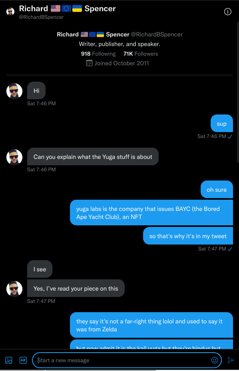The height and width of the screenshot is (371, 239).
Task: Select the avatar next to the Yuga question
Action: (14, 157)
